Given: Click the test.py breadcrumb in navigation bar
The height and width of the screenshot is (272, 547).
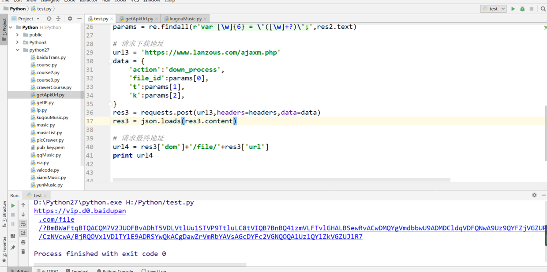Looking at the screenshot, I should (x=41, y=9).
